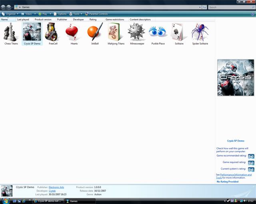Viewport: 256px width, 204px height.
Task: Sort by the Name column header
Action: pyautogui.click(x=8, y=20)
